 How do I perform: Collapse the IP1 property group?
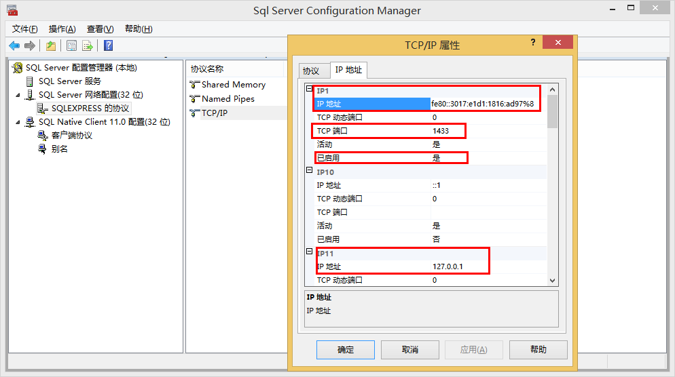tap(310, 90)
